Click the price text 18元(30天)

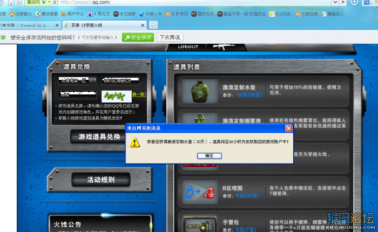click(249, 95)
